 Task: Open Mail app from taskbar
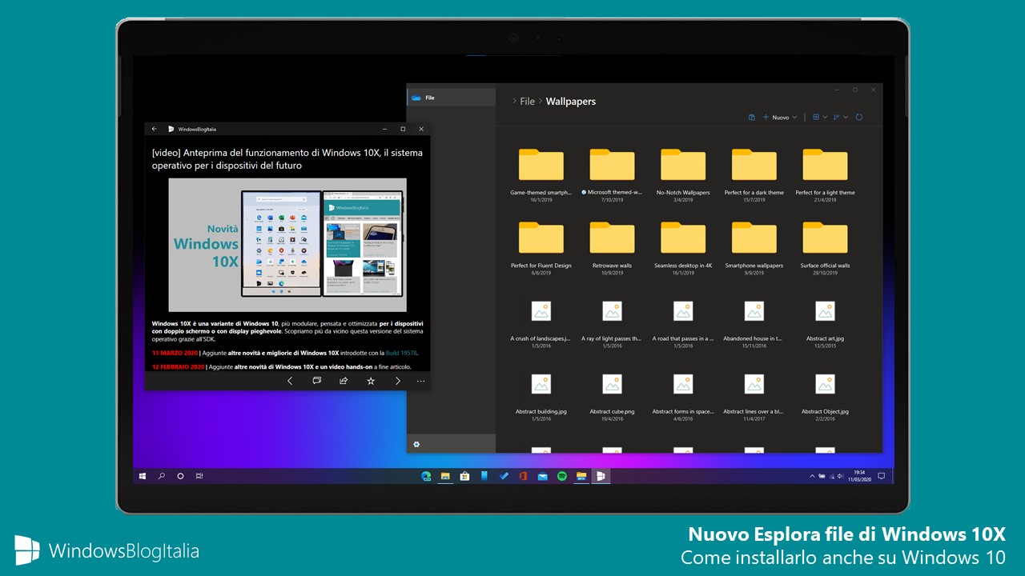click(542, 476)
